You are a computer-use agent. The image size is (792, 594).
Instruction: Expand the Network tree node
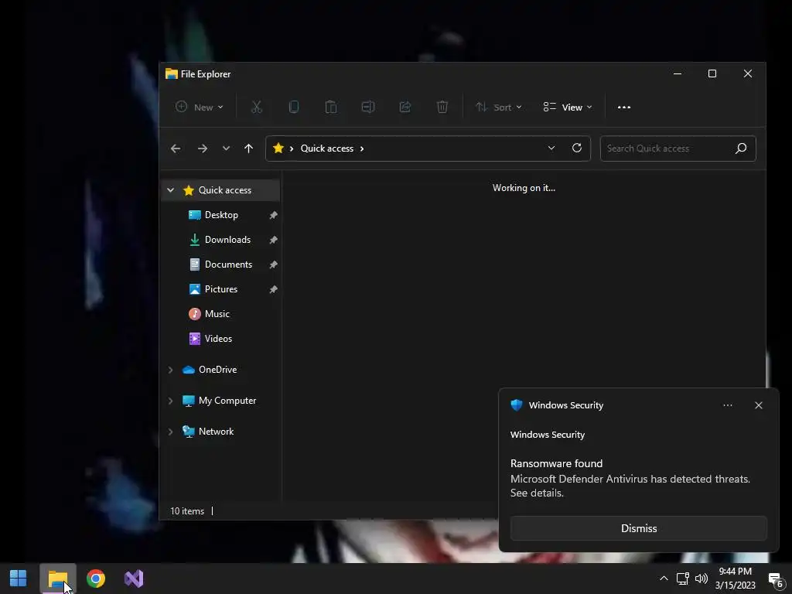tap(171, 432)
